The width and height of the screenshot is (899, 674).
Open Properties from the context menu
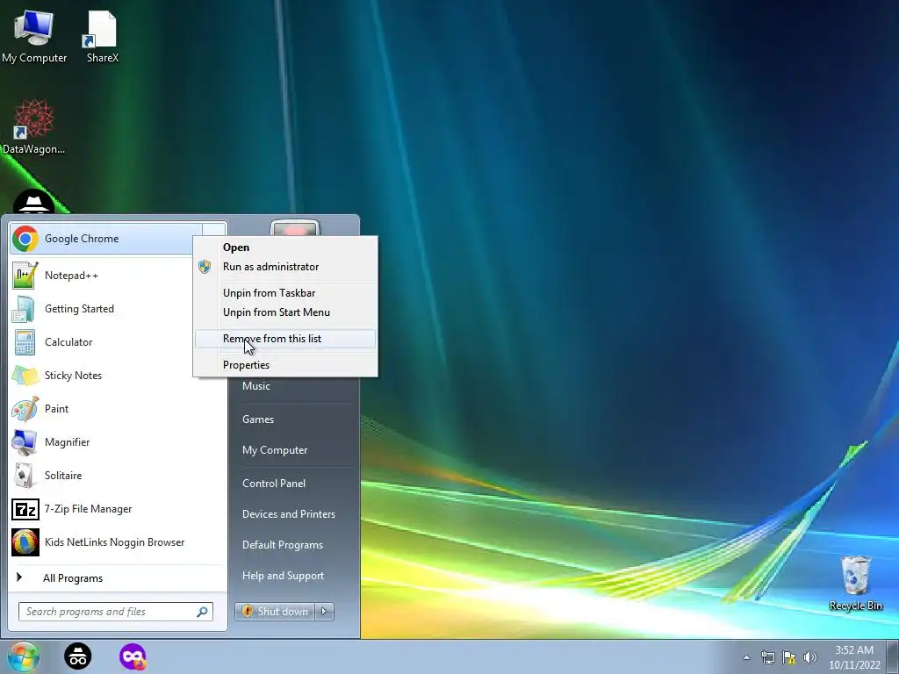(x=285, y=365)
